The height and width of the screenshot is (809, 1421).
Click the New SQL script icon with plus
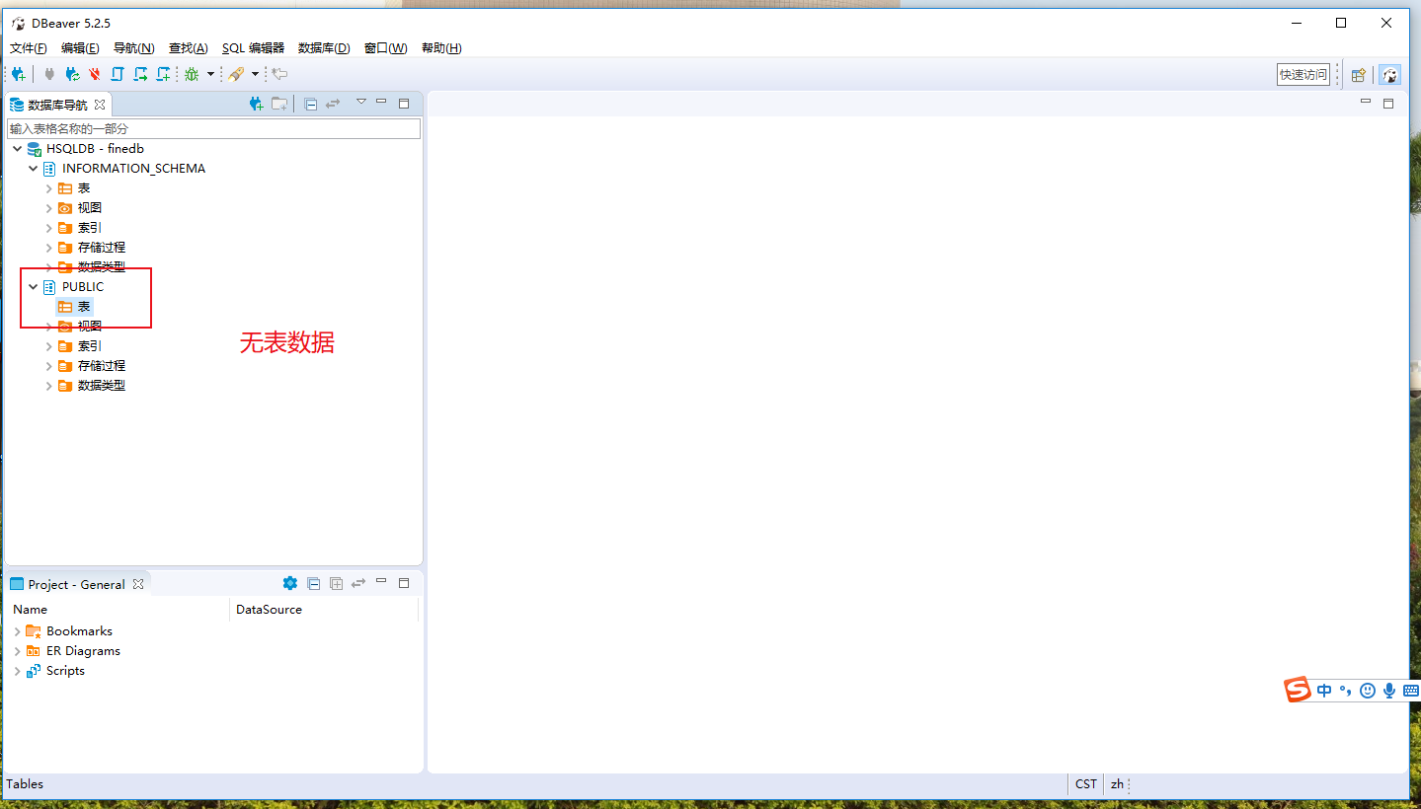coord(164,74)
